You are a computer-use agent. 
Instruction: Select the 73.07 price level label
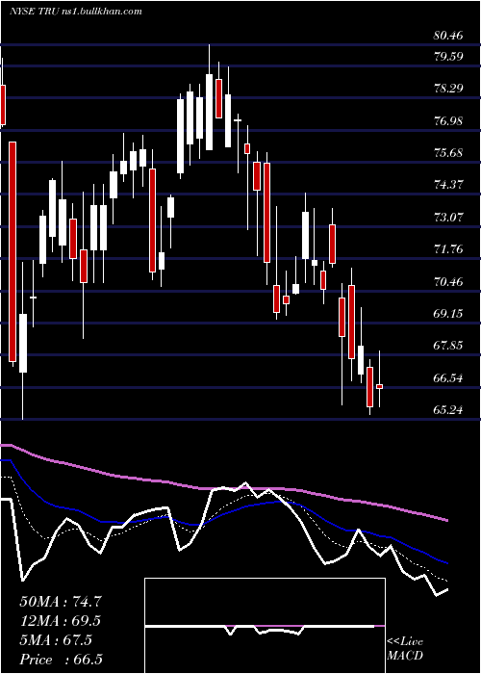point(448,218)
